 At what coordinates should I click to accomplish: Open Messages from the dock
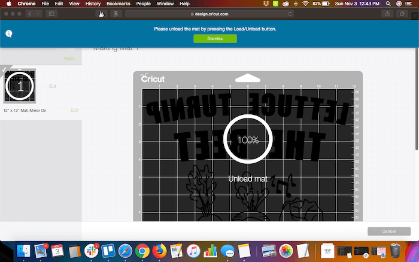[227, 251]
